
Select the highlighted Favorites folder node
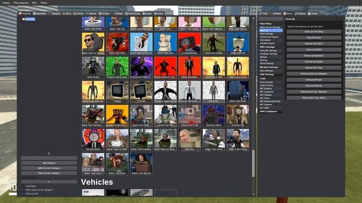(30, 19)
